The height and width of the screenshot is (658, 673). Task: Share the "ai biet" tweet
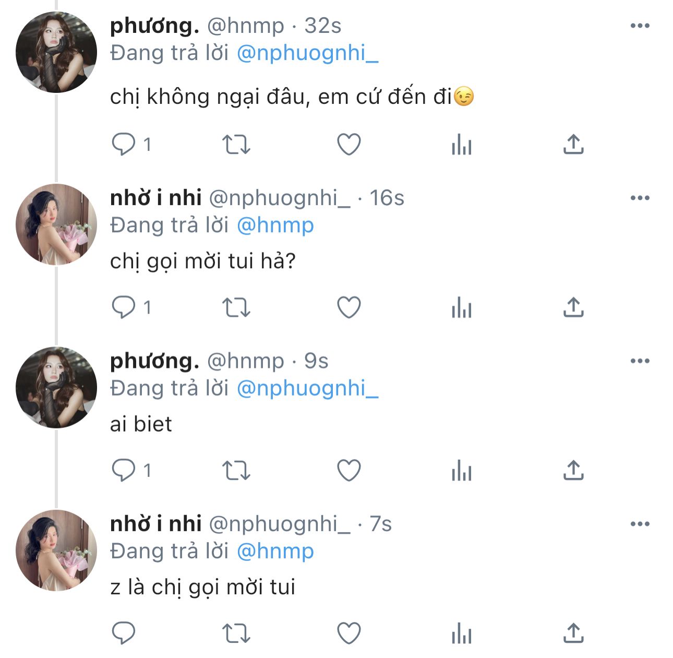573,471
